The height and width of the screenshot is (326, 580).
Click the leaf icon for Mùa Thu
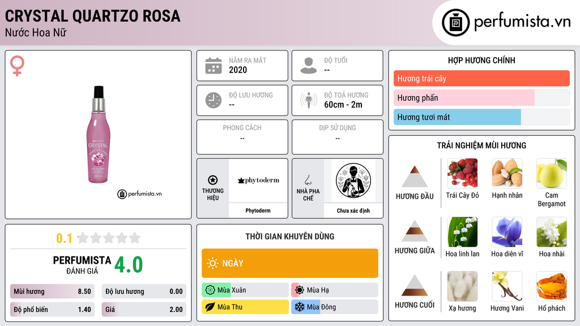[x=210, y=307]
